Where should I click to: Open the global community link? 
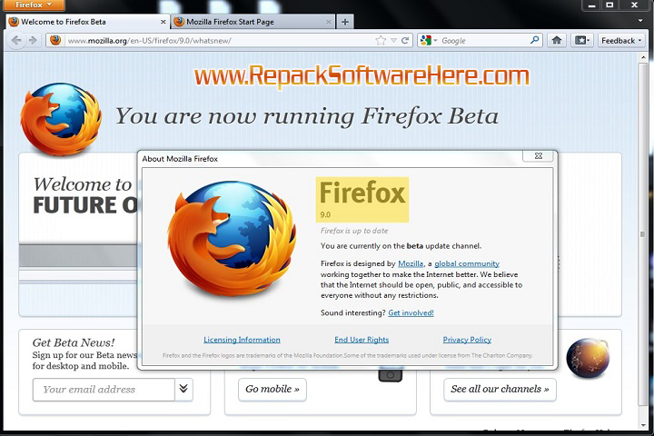[x=467, y=263]
